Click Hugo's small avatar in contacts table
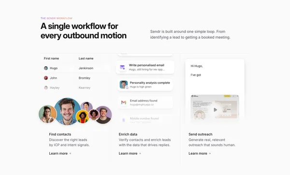This screenshot has height=175, width=290. (46, 68)
